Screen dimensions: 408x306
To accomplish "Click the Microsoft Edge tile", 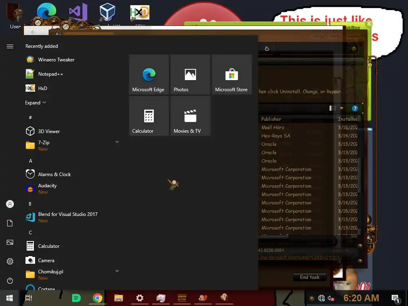I will click(149, 75).
